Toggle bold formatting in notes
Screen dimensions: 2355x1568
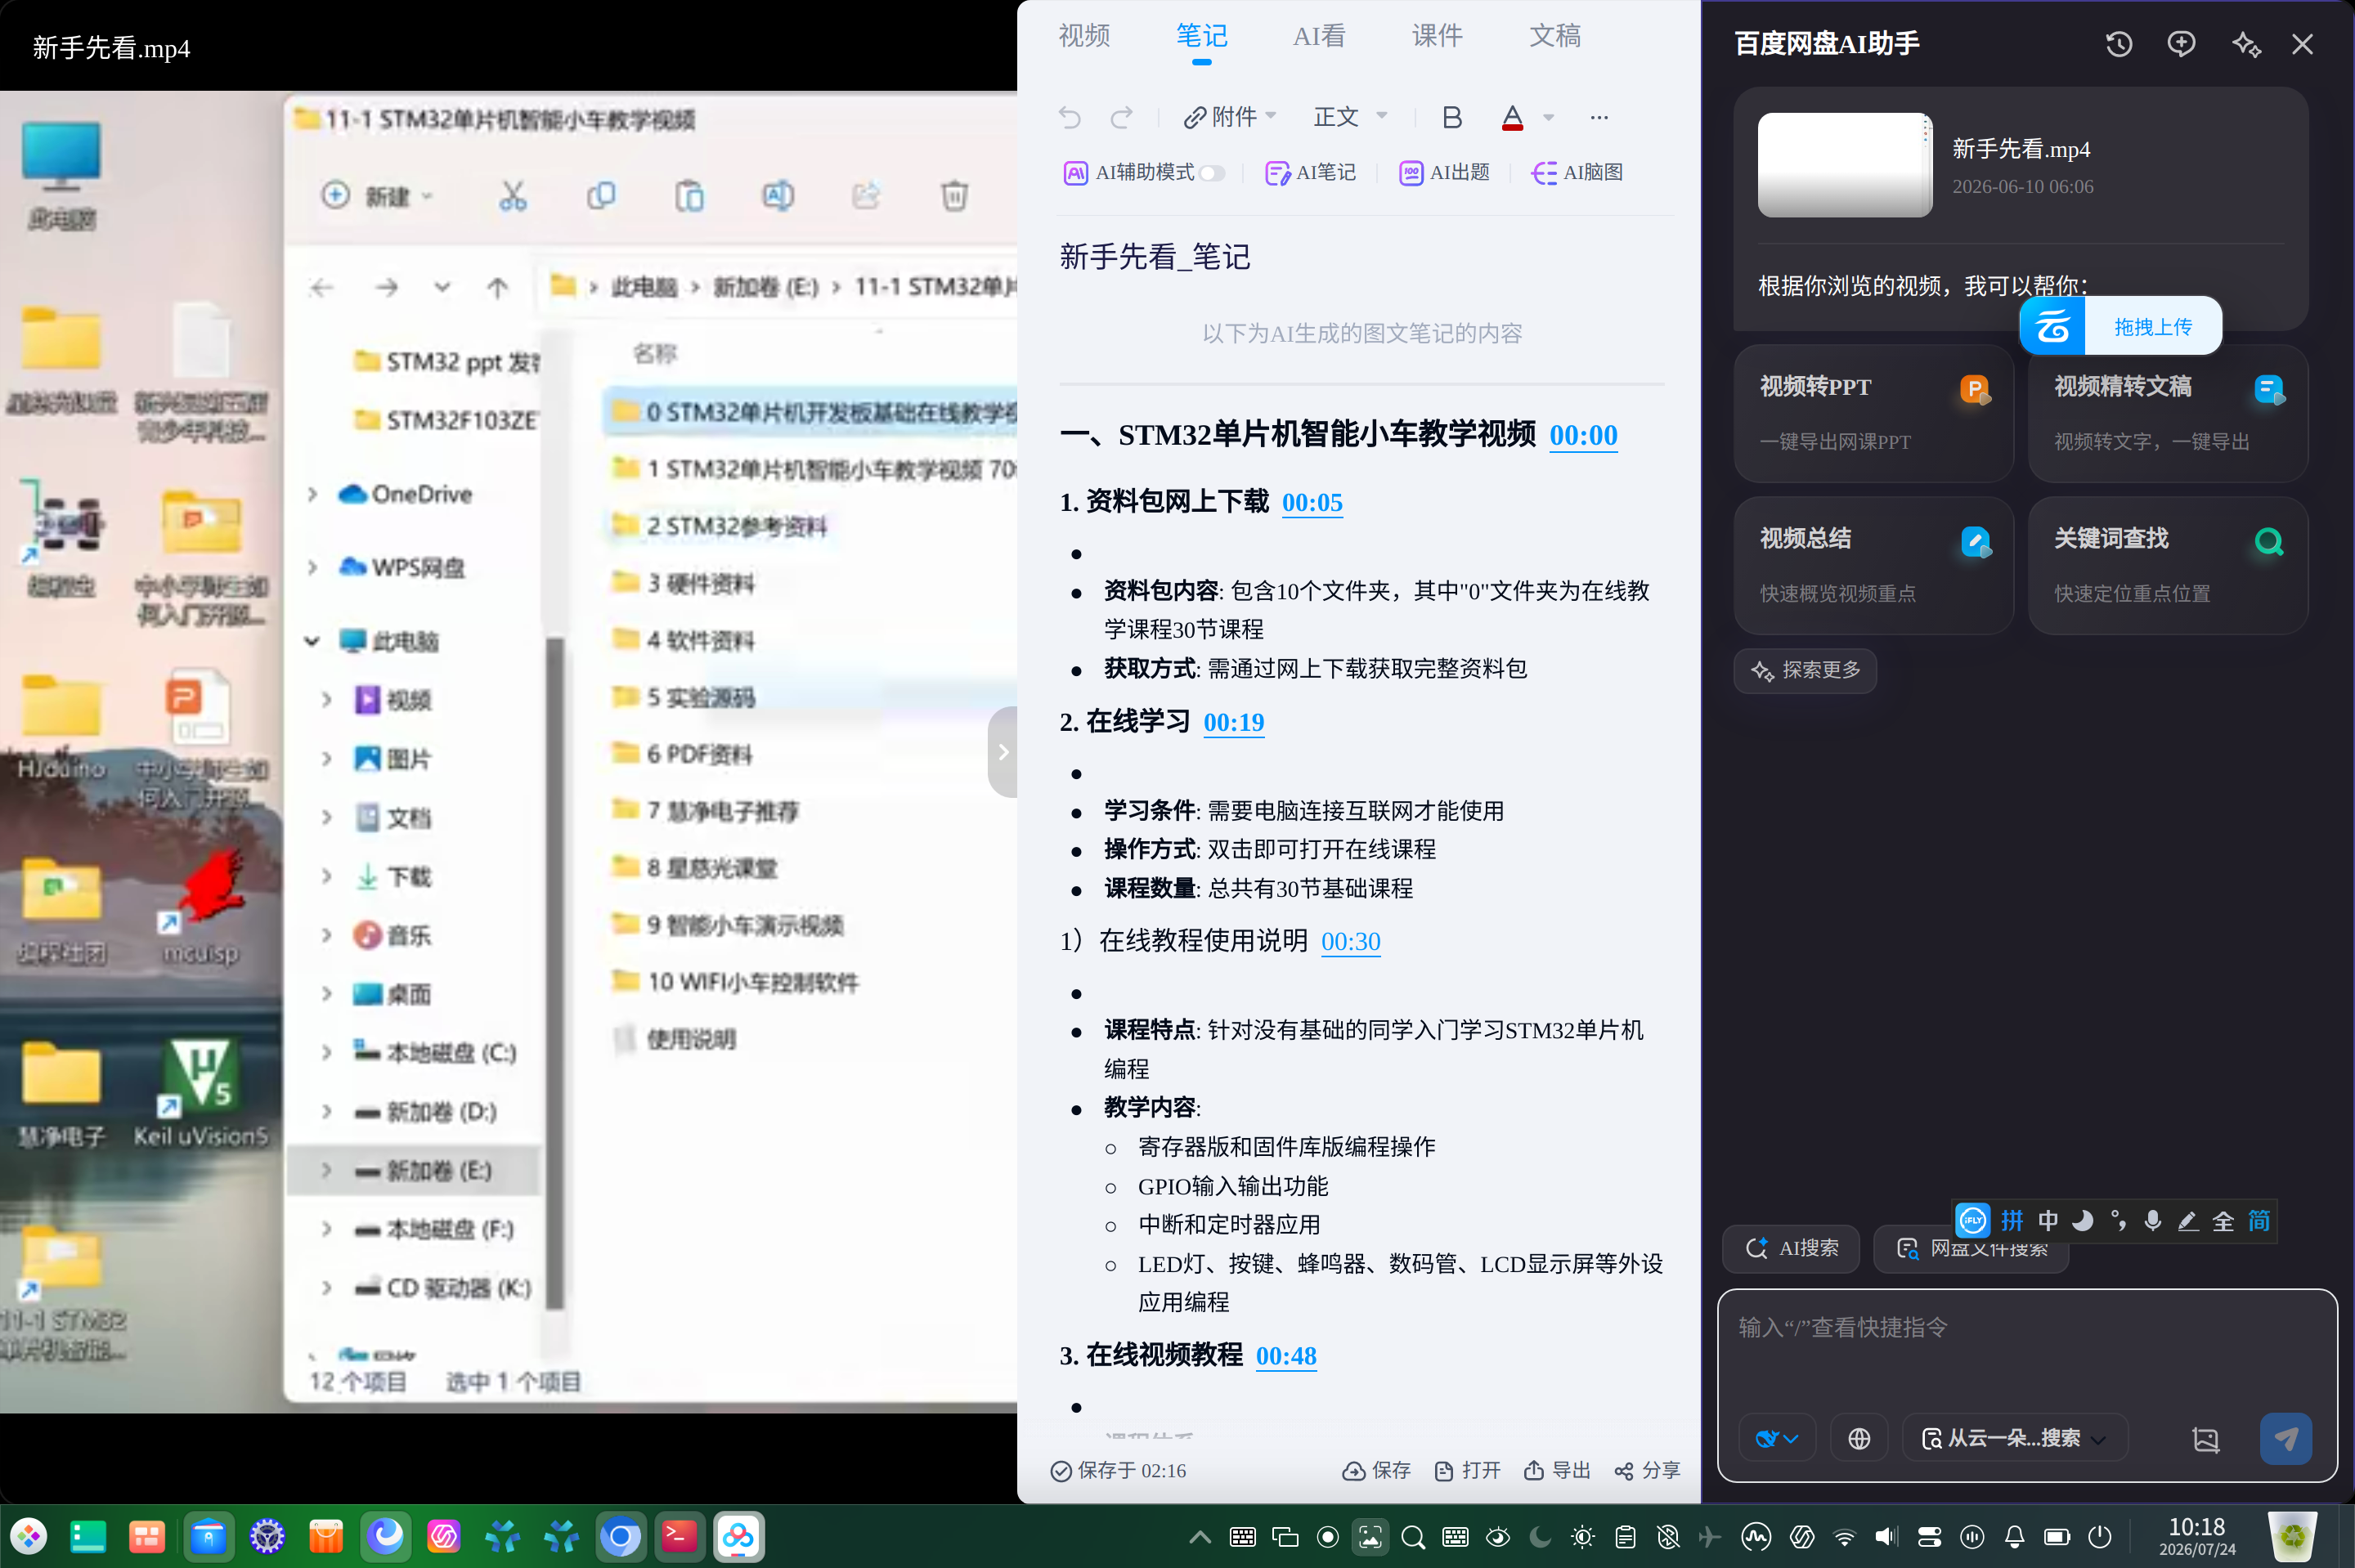point(1452,118)
